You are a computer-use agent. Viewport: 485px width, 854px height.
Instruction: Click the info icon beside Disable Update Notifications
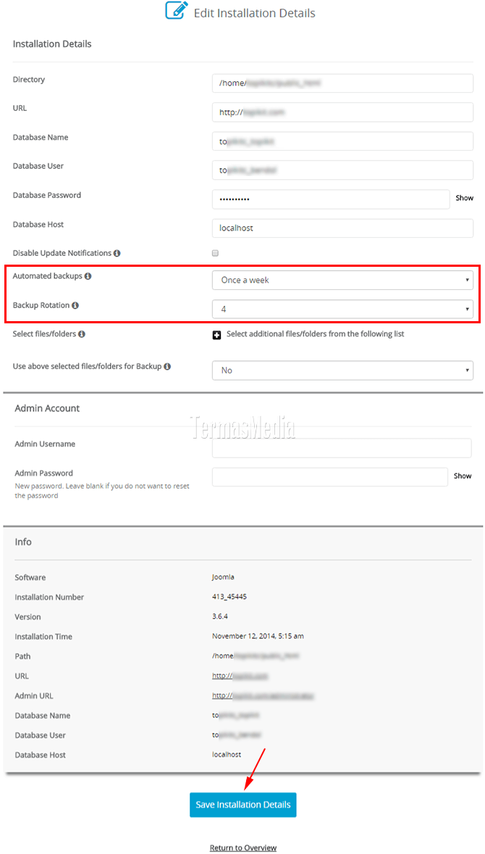[116, 252]
